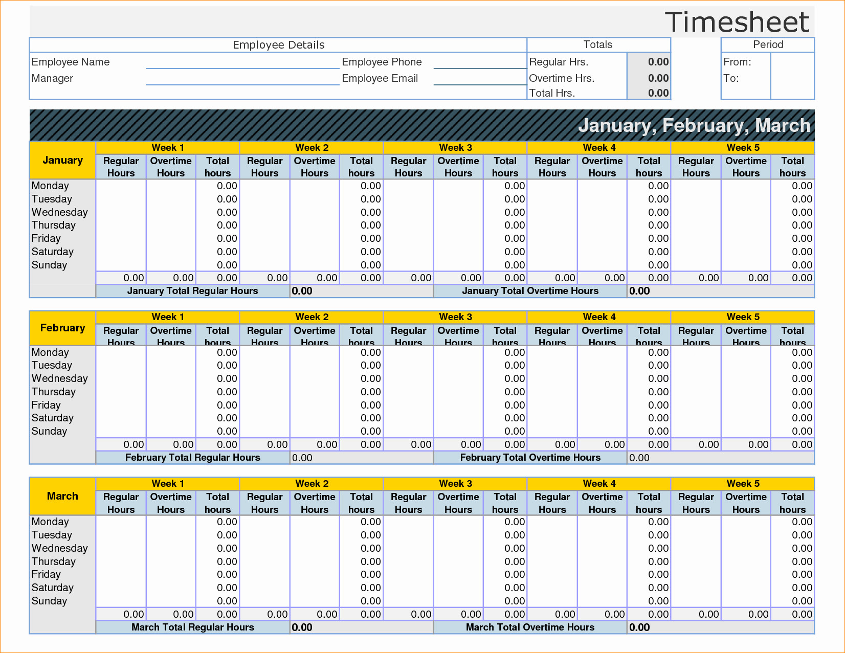845x653 pixels.
Task: Click the From date field under Period
Action: pos(790,62)
